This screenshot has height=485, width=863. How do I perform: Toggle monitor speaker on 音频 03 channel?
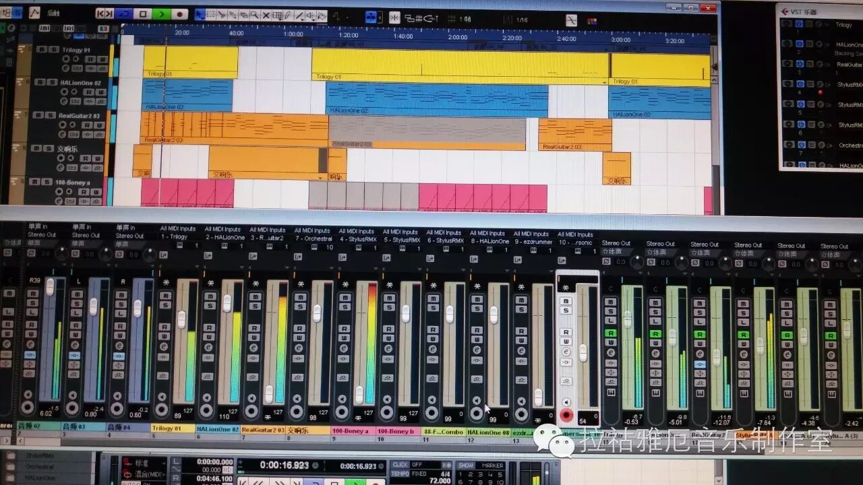73,395
